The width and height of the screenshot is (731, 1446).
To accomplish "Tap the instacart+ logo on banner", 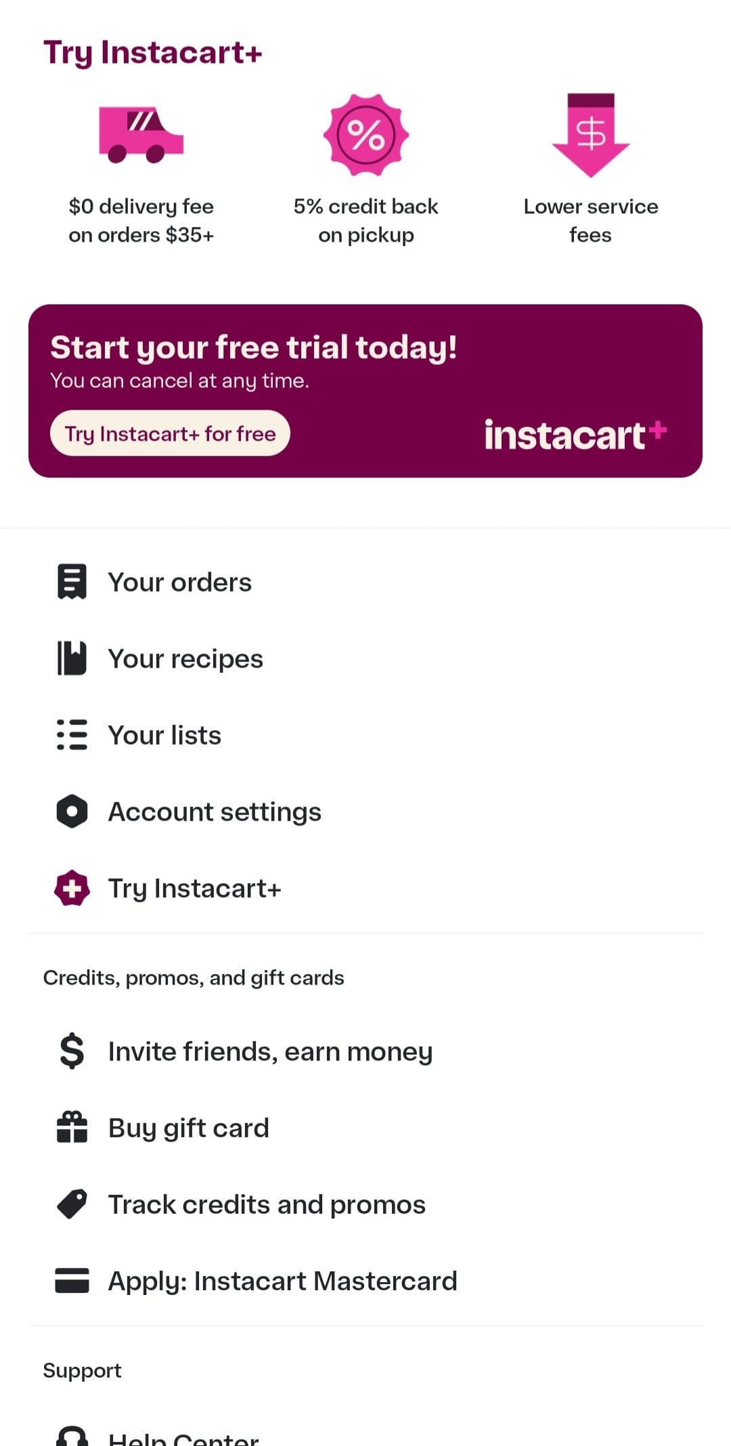I will [x=575, y=435].
